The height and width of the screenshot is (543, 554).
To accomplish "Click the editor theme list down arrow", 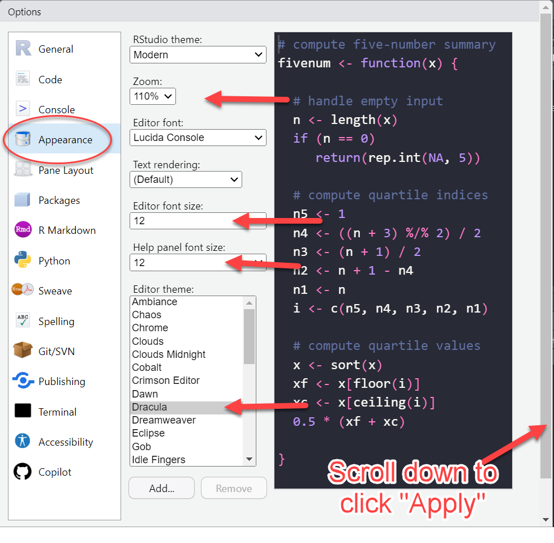I will click(x=250, y=459).
